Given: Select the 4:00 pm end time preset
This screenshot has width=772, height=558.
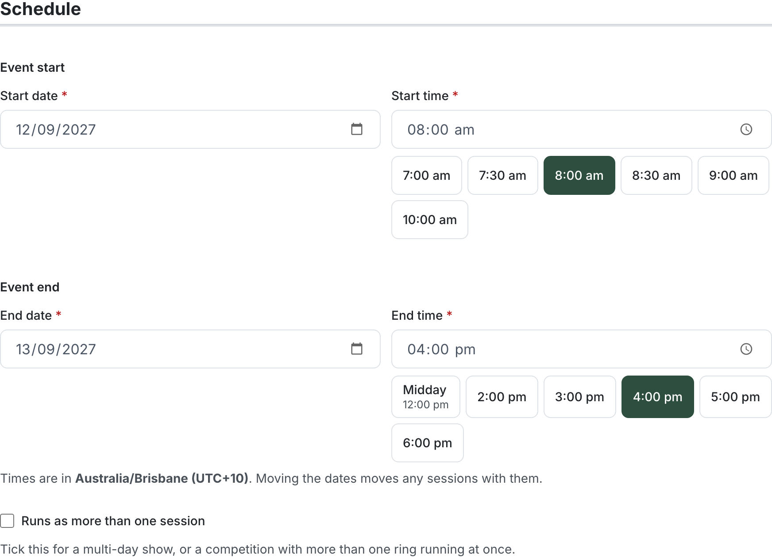Looking at the screenshot, I should (658, 397).
